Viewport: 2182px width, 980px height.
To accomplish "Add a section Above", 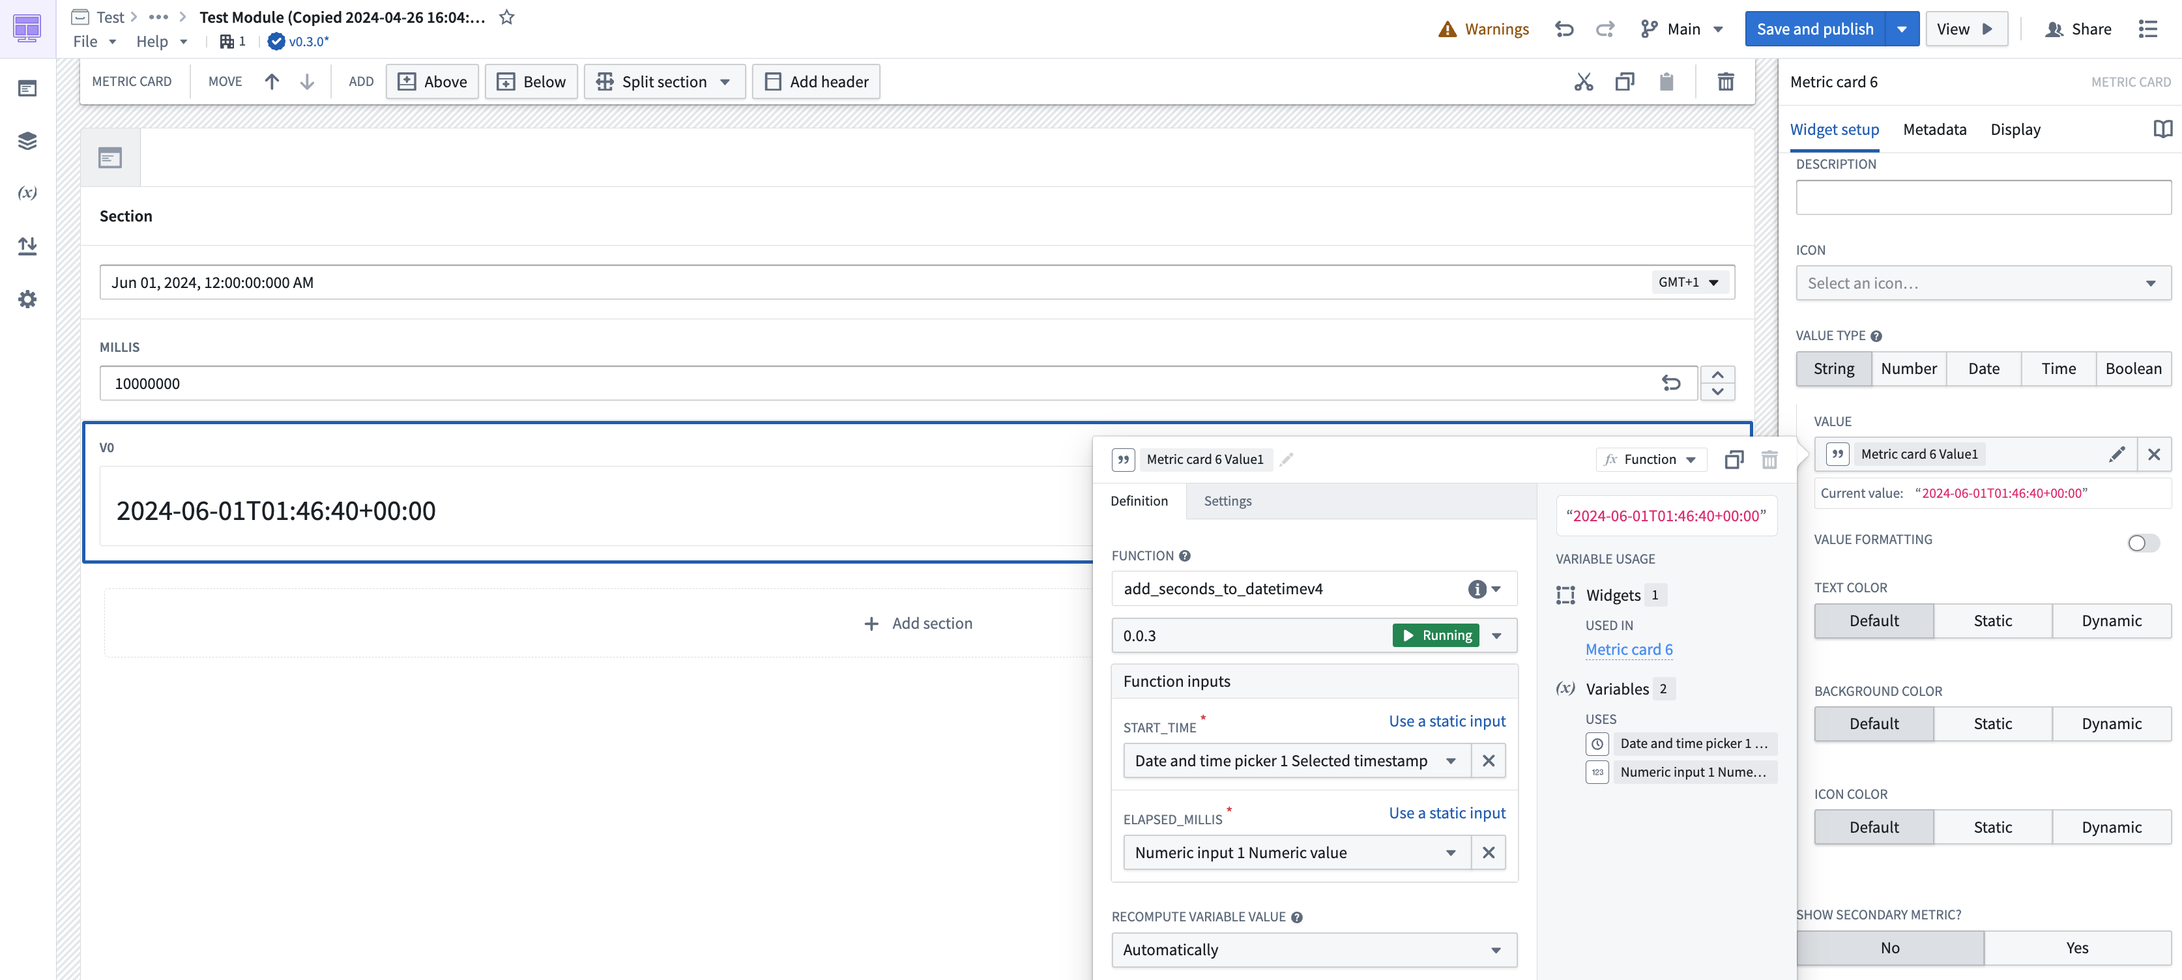I will 432,81.
